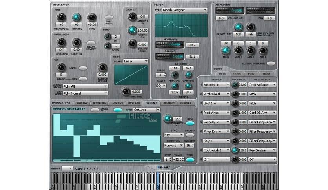Click the cord 1 Velocity amount knob
Viewport: 328px width, 190px height.
[x=235, y=85]
